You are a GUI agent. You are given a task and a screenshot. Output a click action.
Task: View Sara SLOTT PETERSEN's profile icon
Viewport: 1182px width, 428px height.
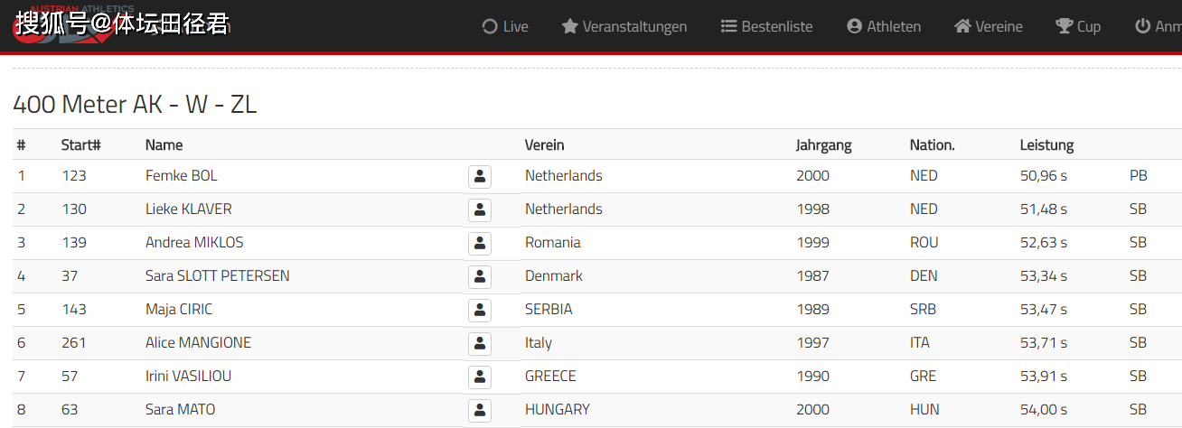(x=480, y=276)
